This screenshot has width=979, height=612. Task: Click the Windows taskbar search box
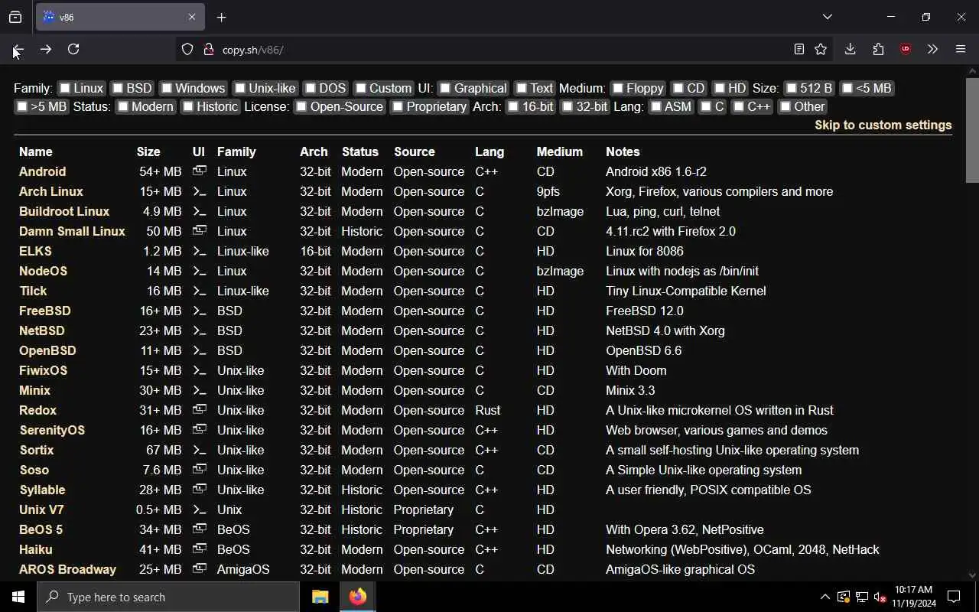[x=168, y=597]
